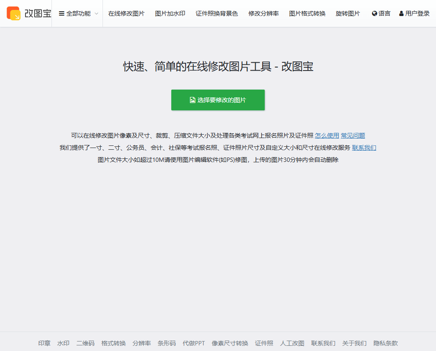This screenshot has width=436, height=351.
Task: Open the 旋转图片 rotation tool
Action: point(348,13)
